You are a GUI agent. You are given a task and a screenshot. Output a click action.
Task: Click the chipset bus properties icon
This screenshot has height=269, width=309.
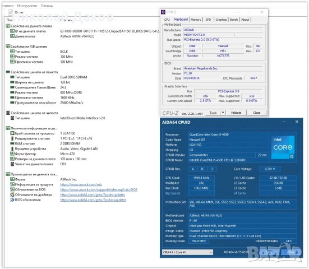(8, 113)
